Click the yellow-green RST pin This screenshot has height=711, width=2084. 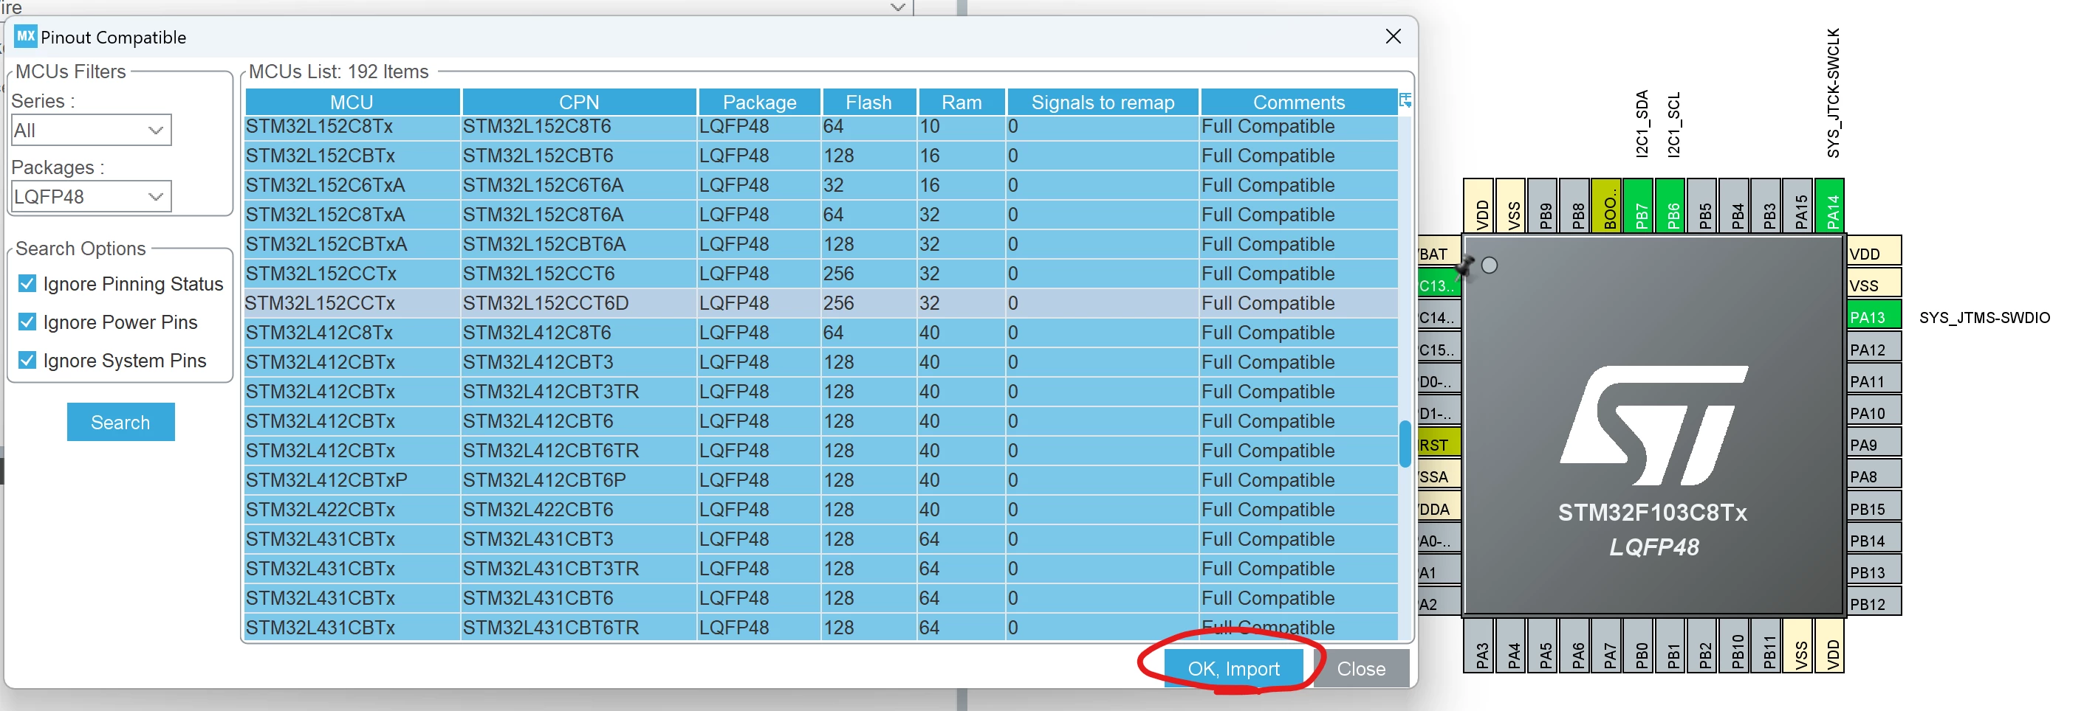point(1439,444)
